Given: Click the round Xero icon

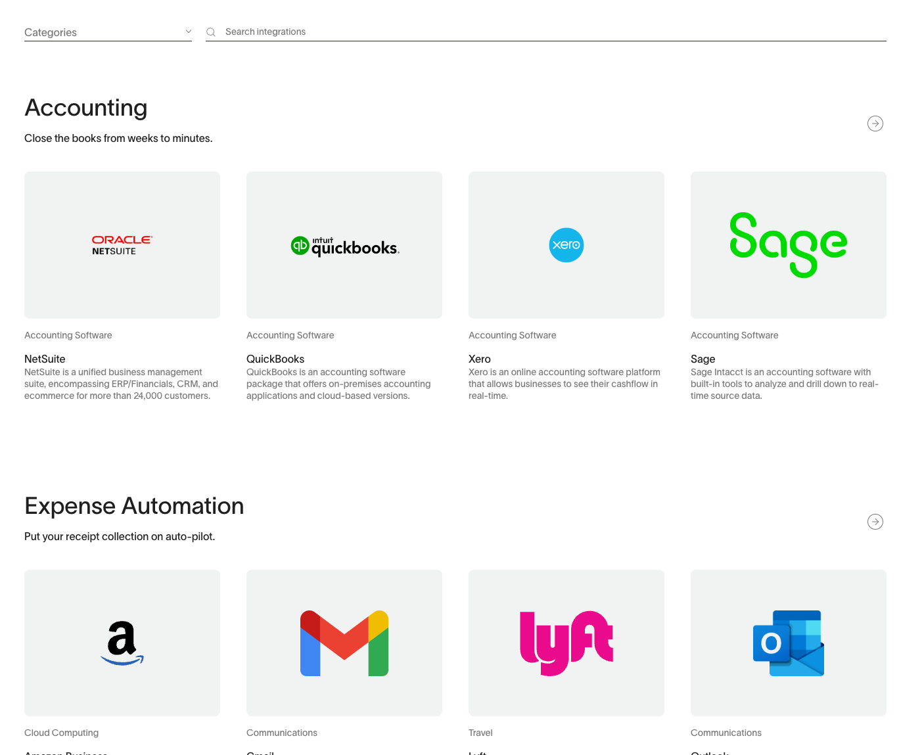Looking at the screenshot, I should point(566,244).
